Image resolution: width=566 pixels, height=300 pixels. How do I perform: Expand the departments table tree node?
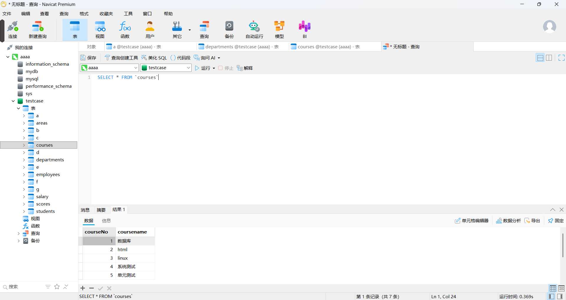tap(24, 160)
